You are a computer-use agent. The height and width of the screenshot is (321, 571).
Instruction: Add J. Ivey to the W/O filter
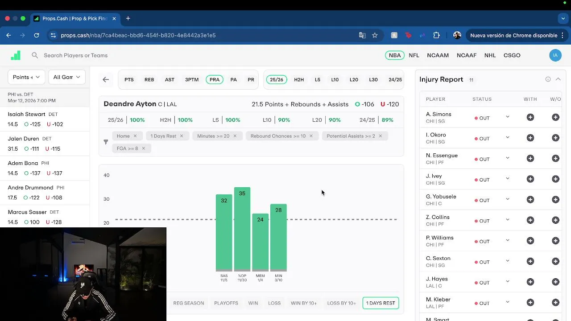click(555, 179)
